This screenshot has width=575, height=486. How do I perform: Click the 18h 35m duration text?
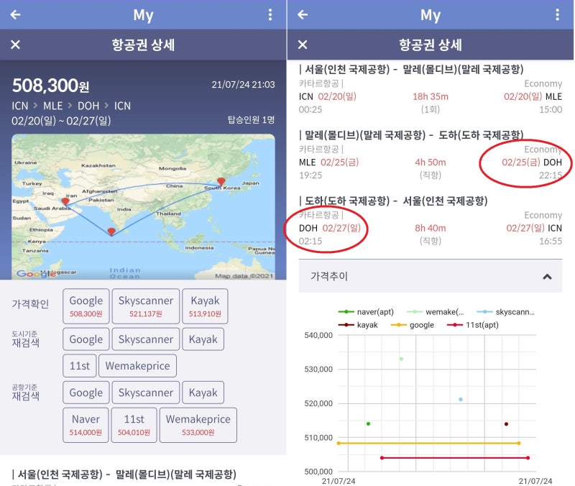pos(431,96)
